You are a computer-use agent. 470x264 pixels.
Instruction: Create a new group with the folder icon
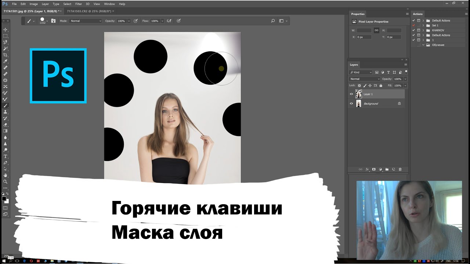(x=387, y=169)
